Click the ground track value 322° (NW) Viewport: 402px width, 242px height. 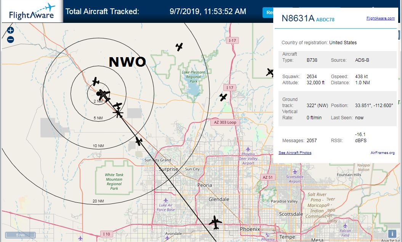point(317,106)
